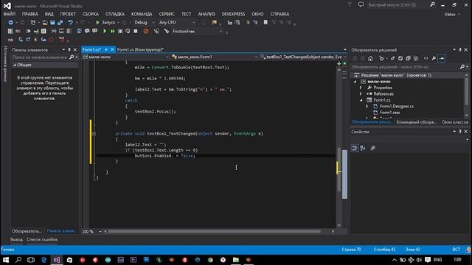Open the Debug configuration dropdown
The height and width of the screenshot is (265, 472).
145,23
